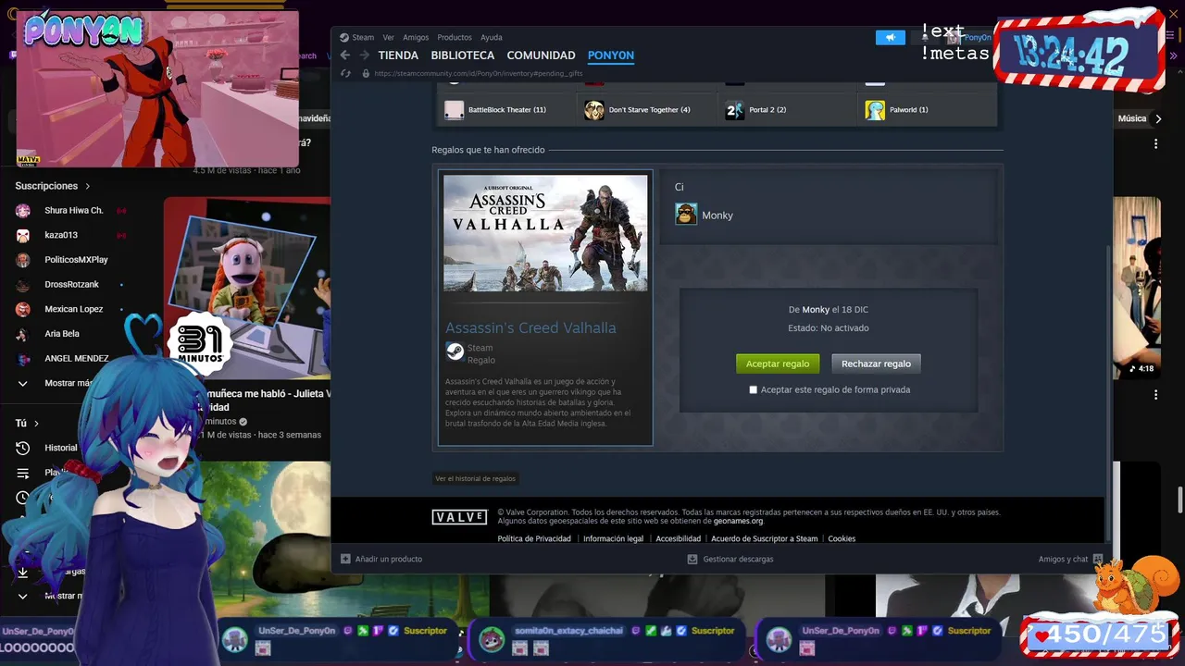Open Información legal link
Viewport: 1185px width, 666px height.
(x=613, y=538)
